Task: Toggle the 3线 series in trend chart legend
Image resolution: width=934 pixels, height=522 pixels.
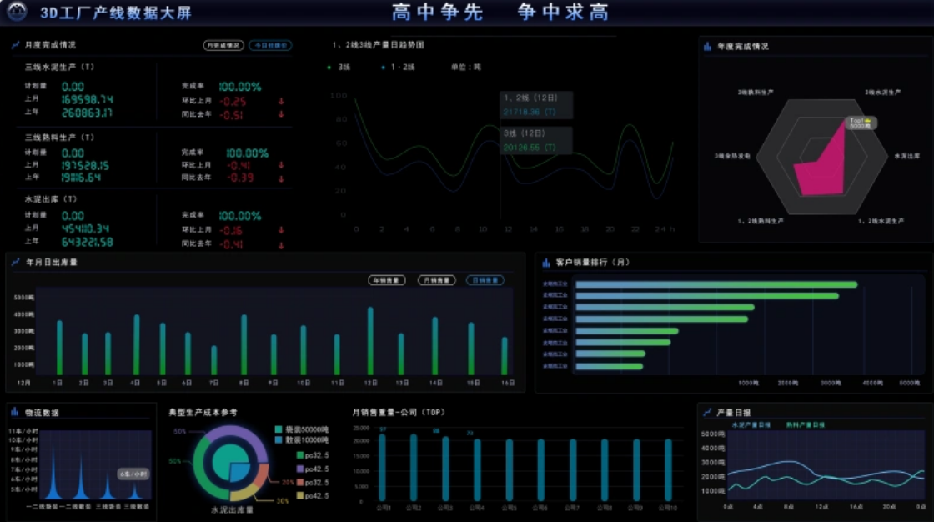Action: [339, 68]
